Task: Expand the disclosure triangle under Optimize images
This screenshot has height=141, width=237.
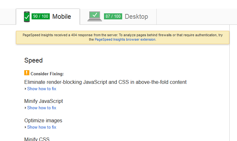Action: (x=26, y=127)
